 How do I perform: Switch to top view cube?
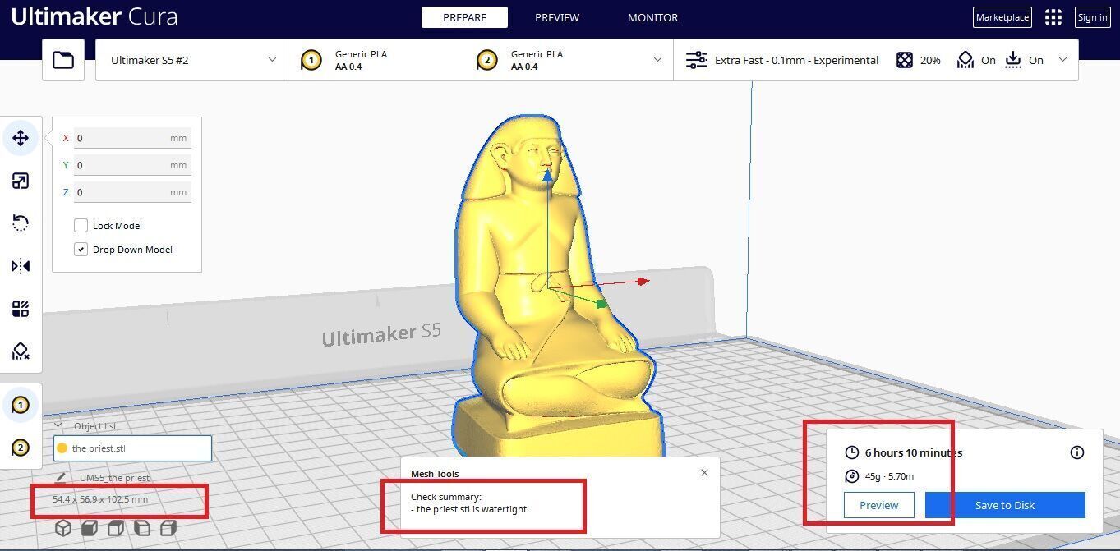click(116, 528)
